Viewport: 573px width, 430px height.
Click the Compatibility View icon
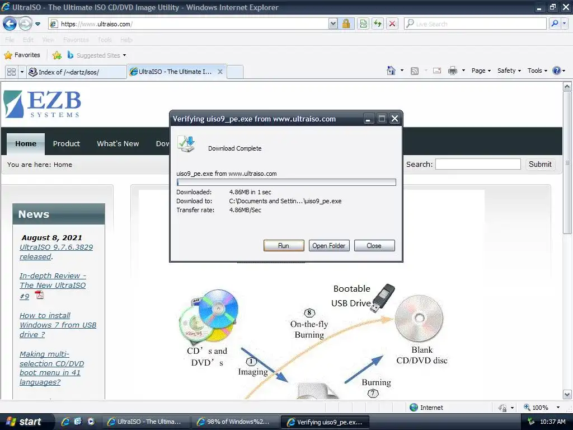pos(363,24)
